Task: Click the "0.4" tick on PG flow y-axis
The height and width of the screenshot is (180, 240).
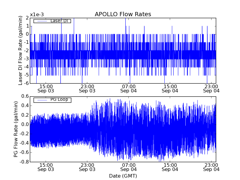Action: point(25,106)
